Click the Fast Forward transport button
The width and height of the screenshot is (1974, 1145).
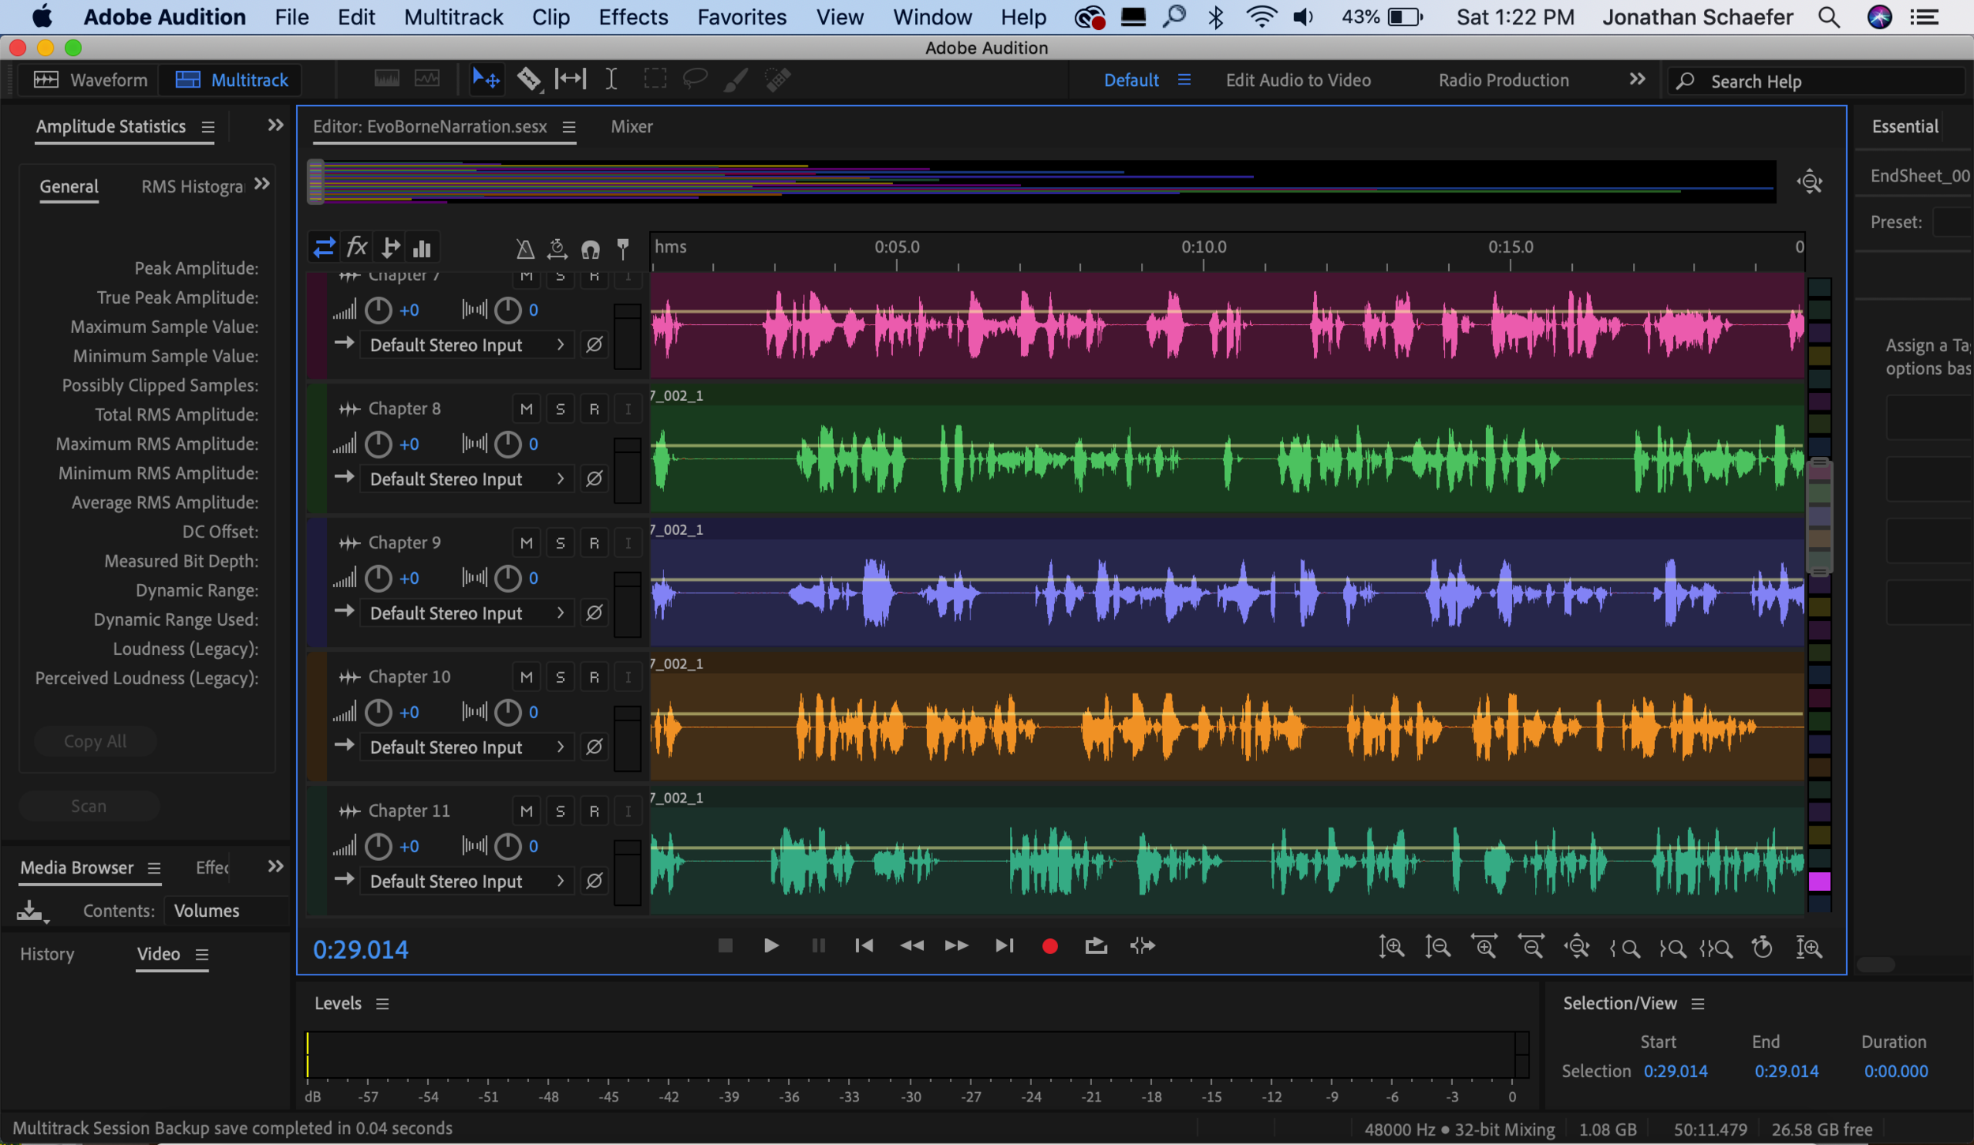tap(957, 945)
